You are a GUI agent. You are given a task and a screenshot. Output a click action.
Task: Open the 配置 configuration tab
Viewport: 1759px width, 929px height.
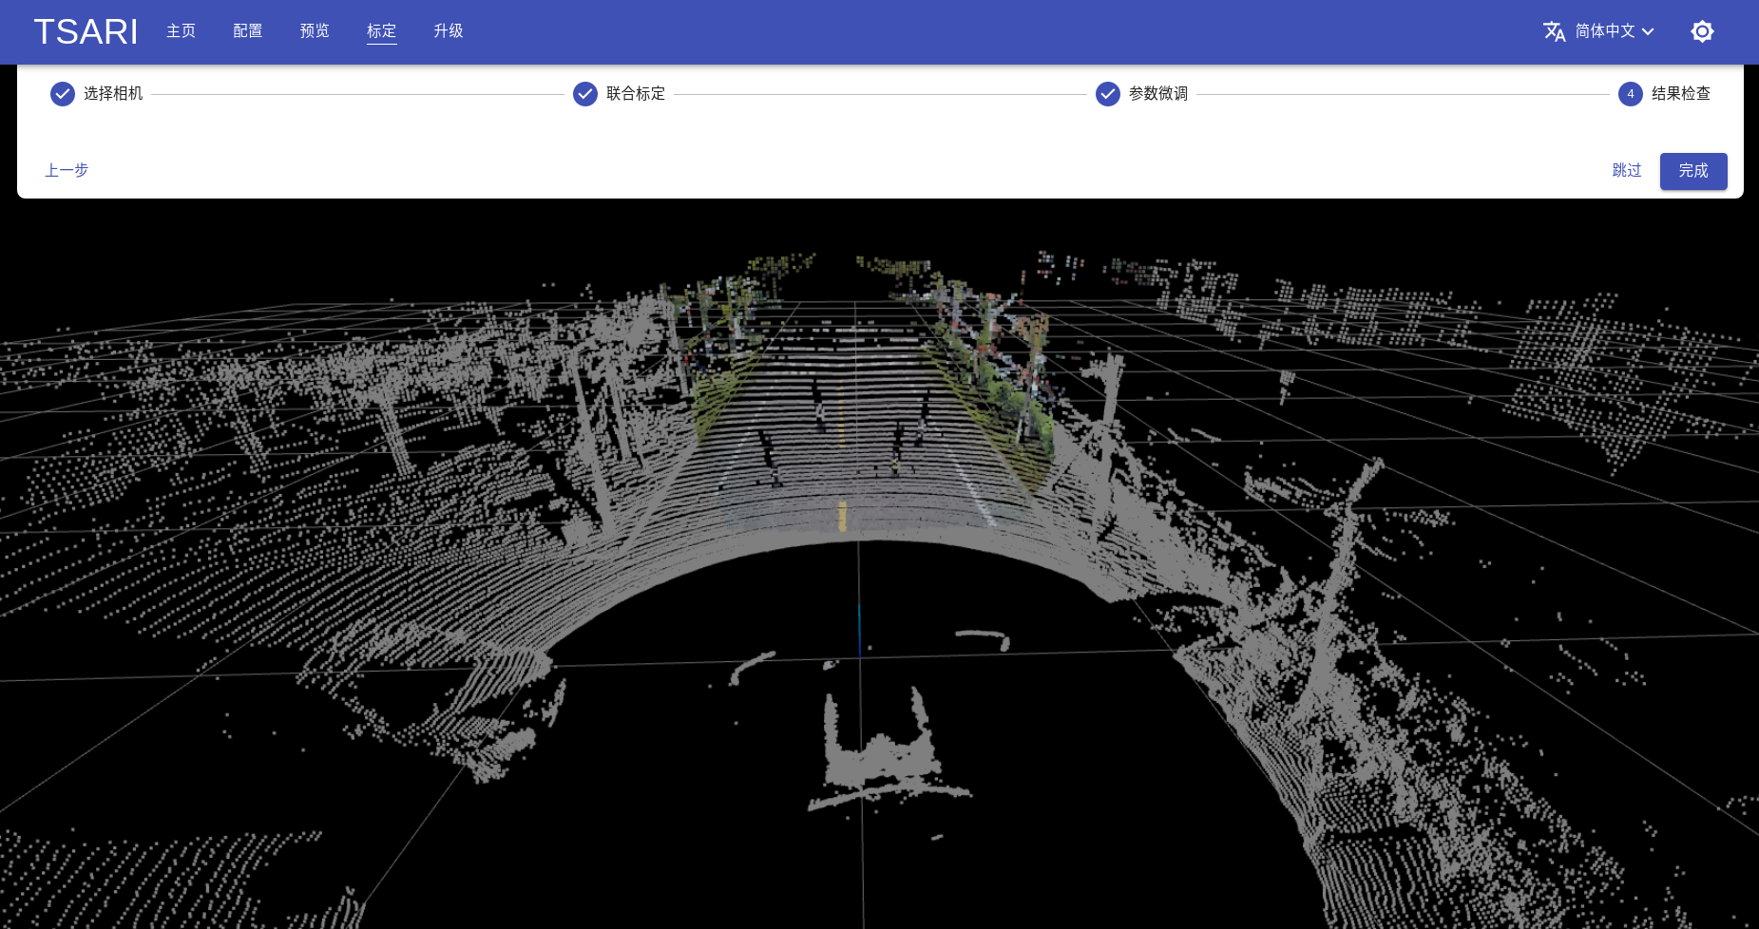(x=248, y=31)
